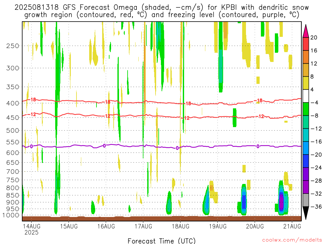Click the colorbar value label -36
This screenshot has width=325, height=244.
pyautogui.click(x=316, y=207)
